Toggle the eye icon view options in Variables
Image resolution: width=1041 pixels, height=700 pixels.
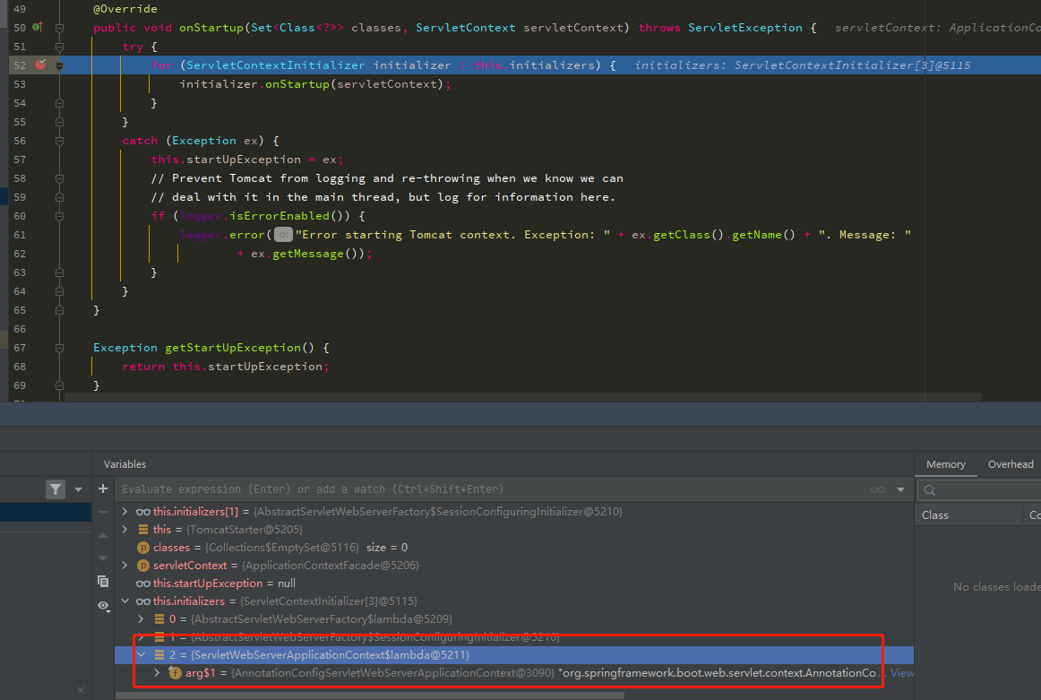pos(104,606)
